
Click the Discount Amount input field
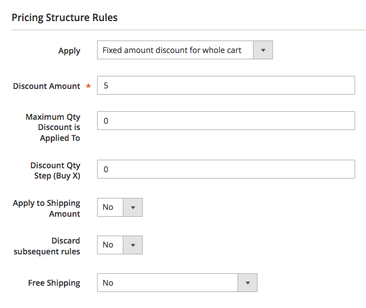(226, 86)
